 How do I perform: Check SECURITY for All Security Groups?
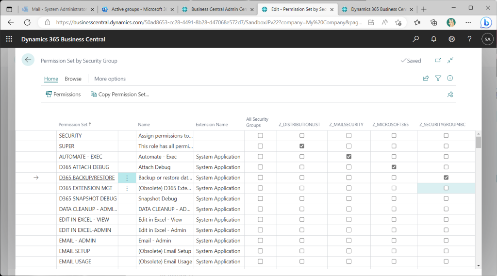coord(260,136)
